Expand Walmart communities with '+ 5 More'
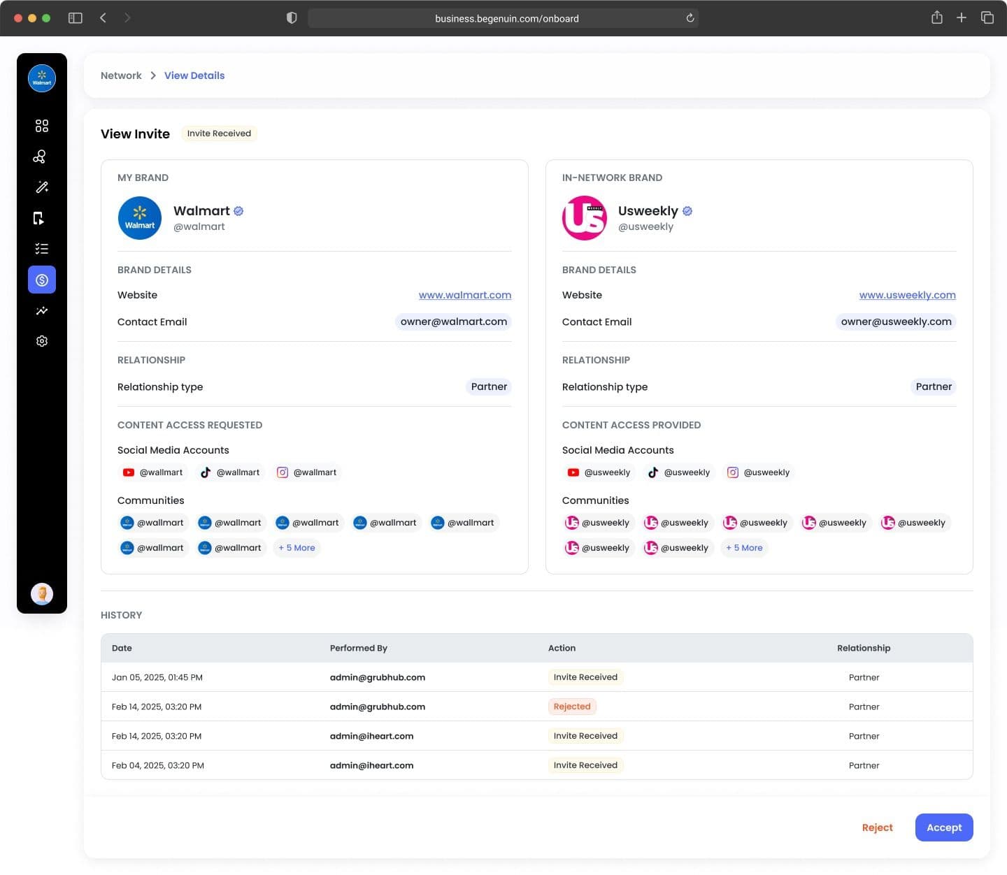The width and height of the screenshot is (1007, 875). [x=297, y=548]
